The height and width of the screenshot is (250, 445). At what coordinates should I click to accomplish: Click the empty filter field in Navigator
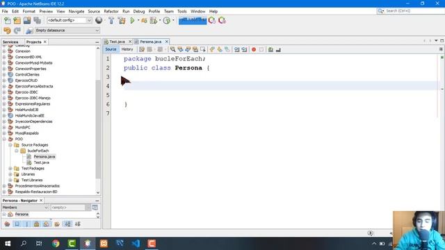[68, 208]
